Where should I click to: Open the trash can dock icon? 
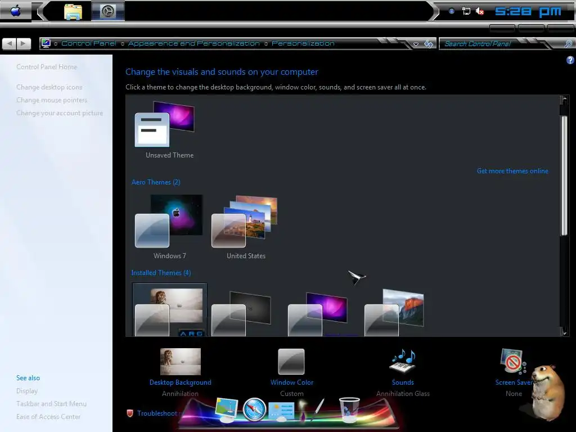pyautogui.click(x=349, y=409)
